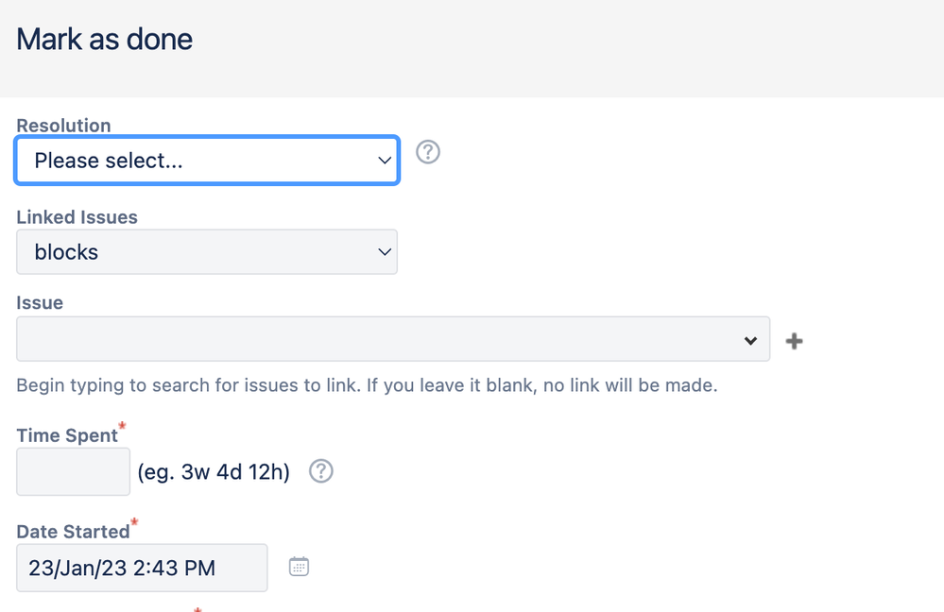
Task: Click the question mark next to Please select
Action: point(427,152)
